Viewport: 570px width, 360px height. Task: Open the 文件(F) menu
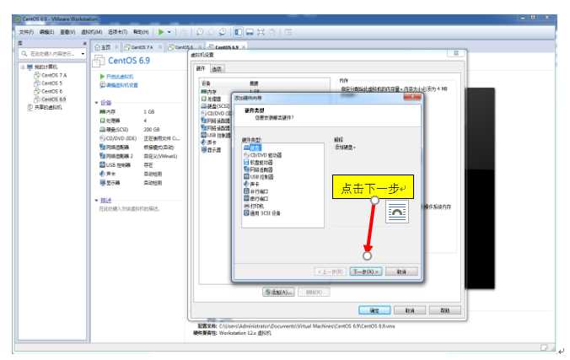coord(26,32)
